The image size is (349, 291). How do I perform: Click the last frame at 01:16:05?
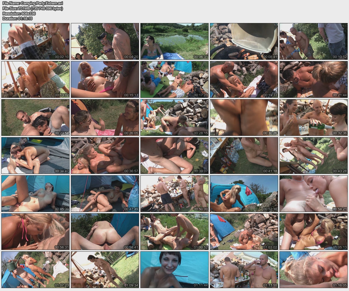click(314, 270)
